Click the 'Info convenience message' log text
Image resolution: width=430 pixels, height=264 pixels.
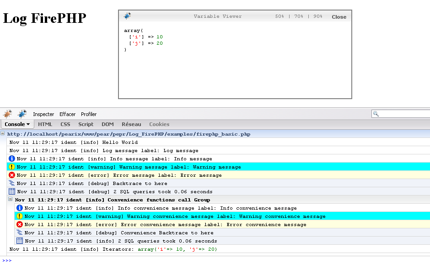click(207, 208)
